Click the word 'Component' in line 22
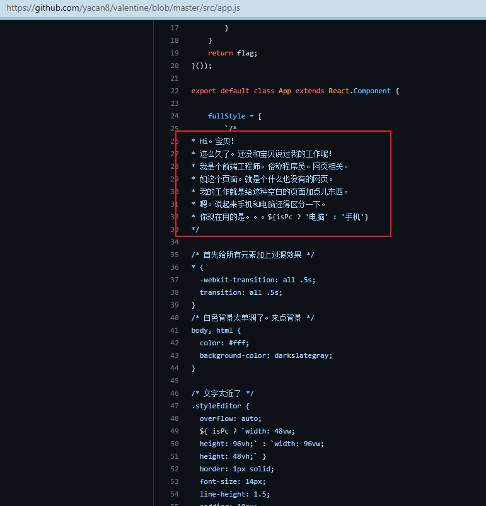486x506 pixels. click(372, 91)
